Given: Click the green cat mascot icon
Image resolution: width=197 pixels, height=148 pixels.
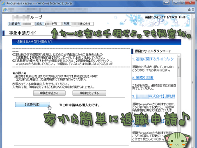Looking at the screenshot, I should (x=177, y=141).
